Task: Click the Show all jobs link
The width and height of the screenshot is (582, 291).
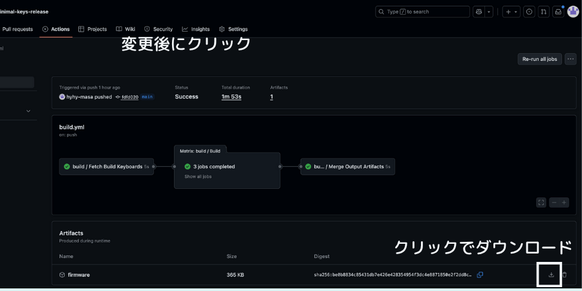Action: point(198,177)
